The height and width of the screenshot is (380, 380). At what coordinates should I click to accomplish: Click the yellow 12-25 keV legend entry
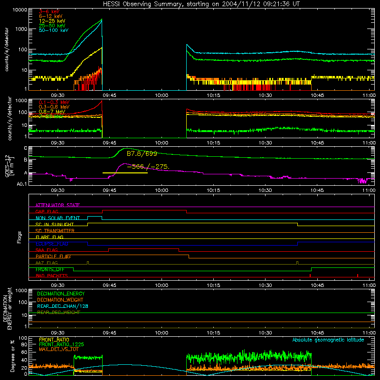52,21
